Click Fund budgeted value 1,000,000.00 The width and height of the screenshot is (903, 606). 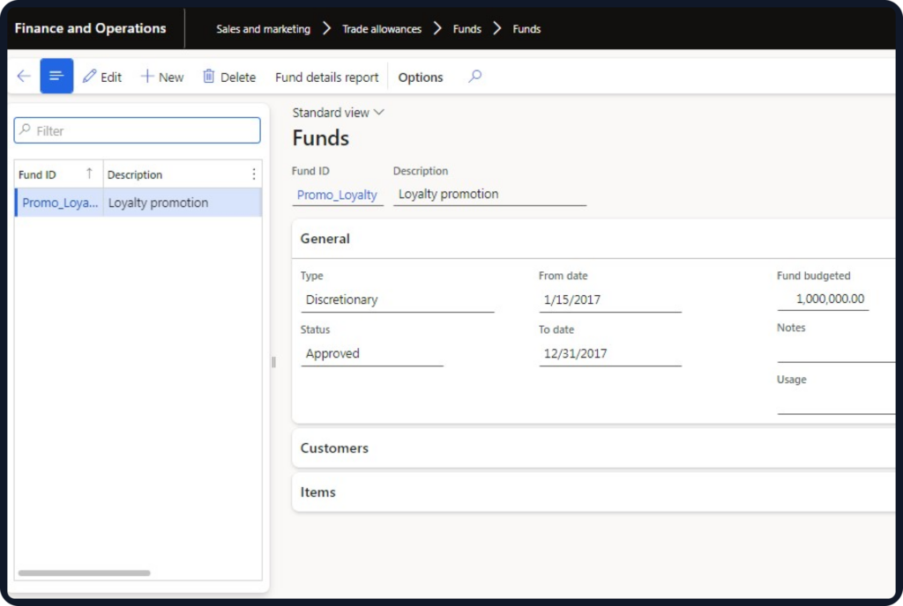(x=823, y=299)
